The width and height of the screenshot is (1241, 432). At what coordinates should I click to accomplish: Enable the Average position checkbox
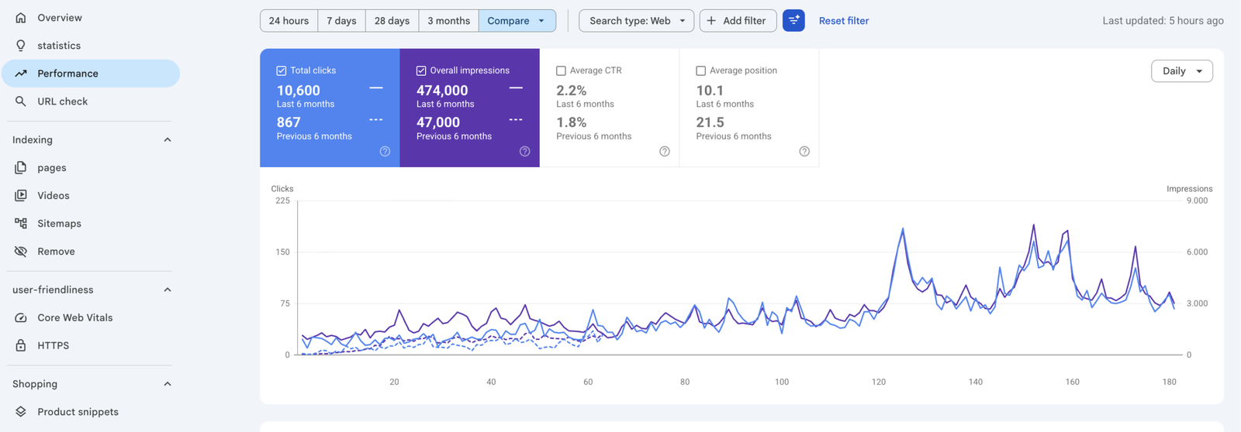point(700,70)
